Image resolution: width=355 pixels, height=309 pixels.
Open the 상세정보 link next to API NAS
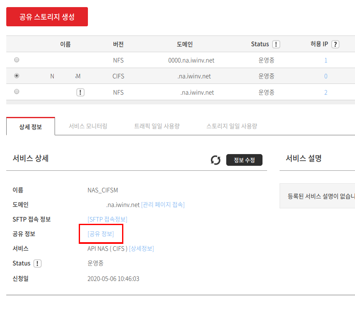(142, 248)
